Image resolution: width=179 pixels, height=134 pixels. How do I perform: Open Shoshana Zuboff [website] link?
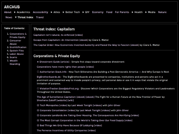coord(62,100)
